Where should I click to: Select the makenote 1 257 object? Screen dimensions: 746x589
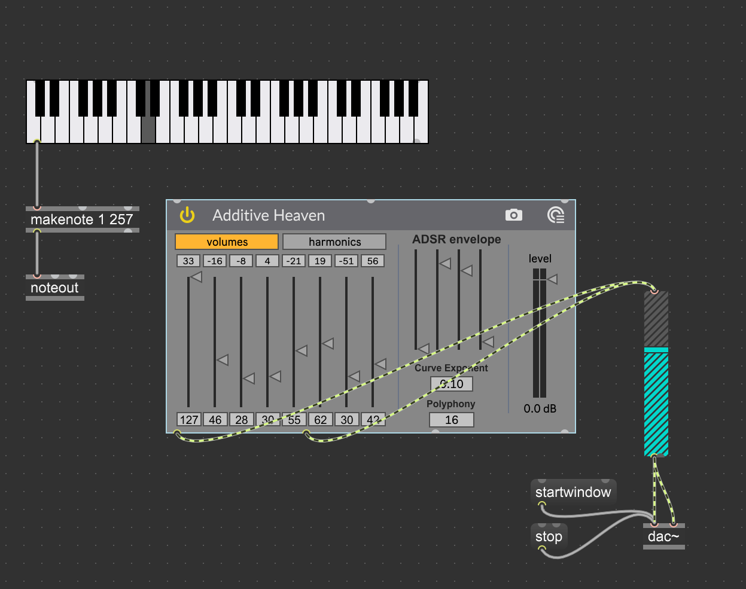click(x=82, y=219)
